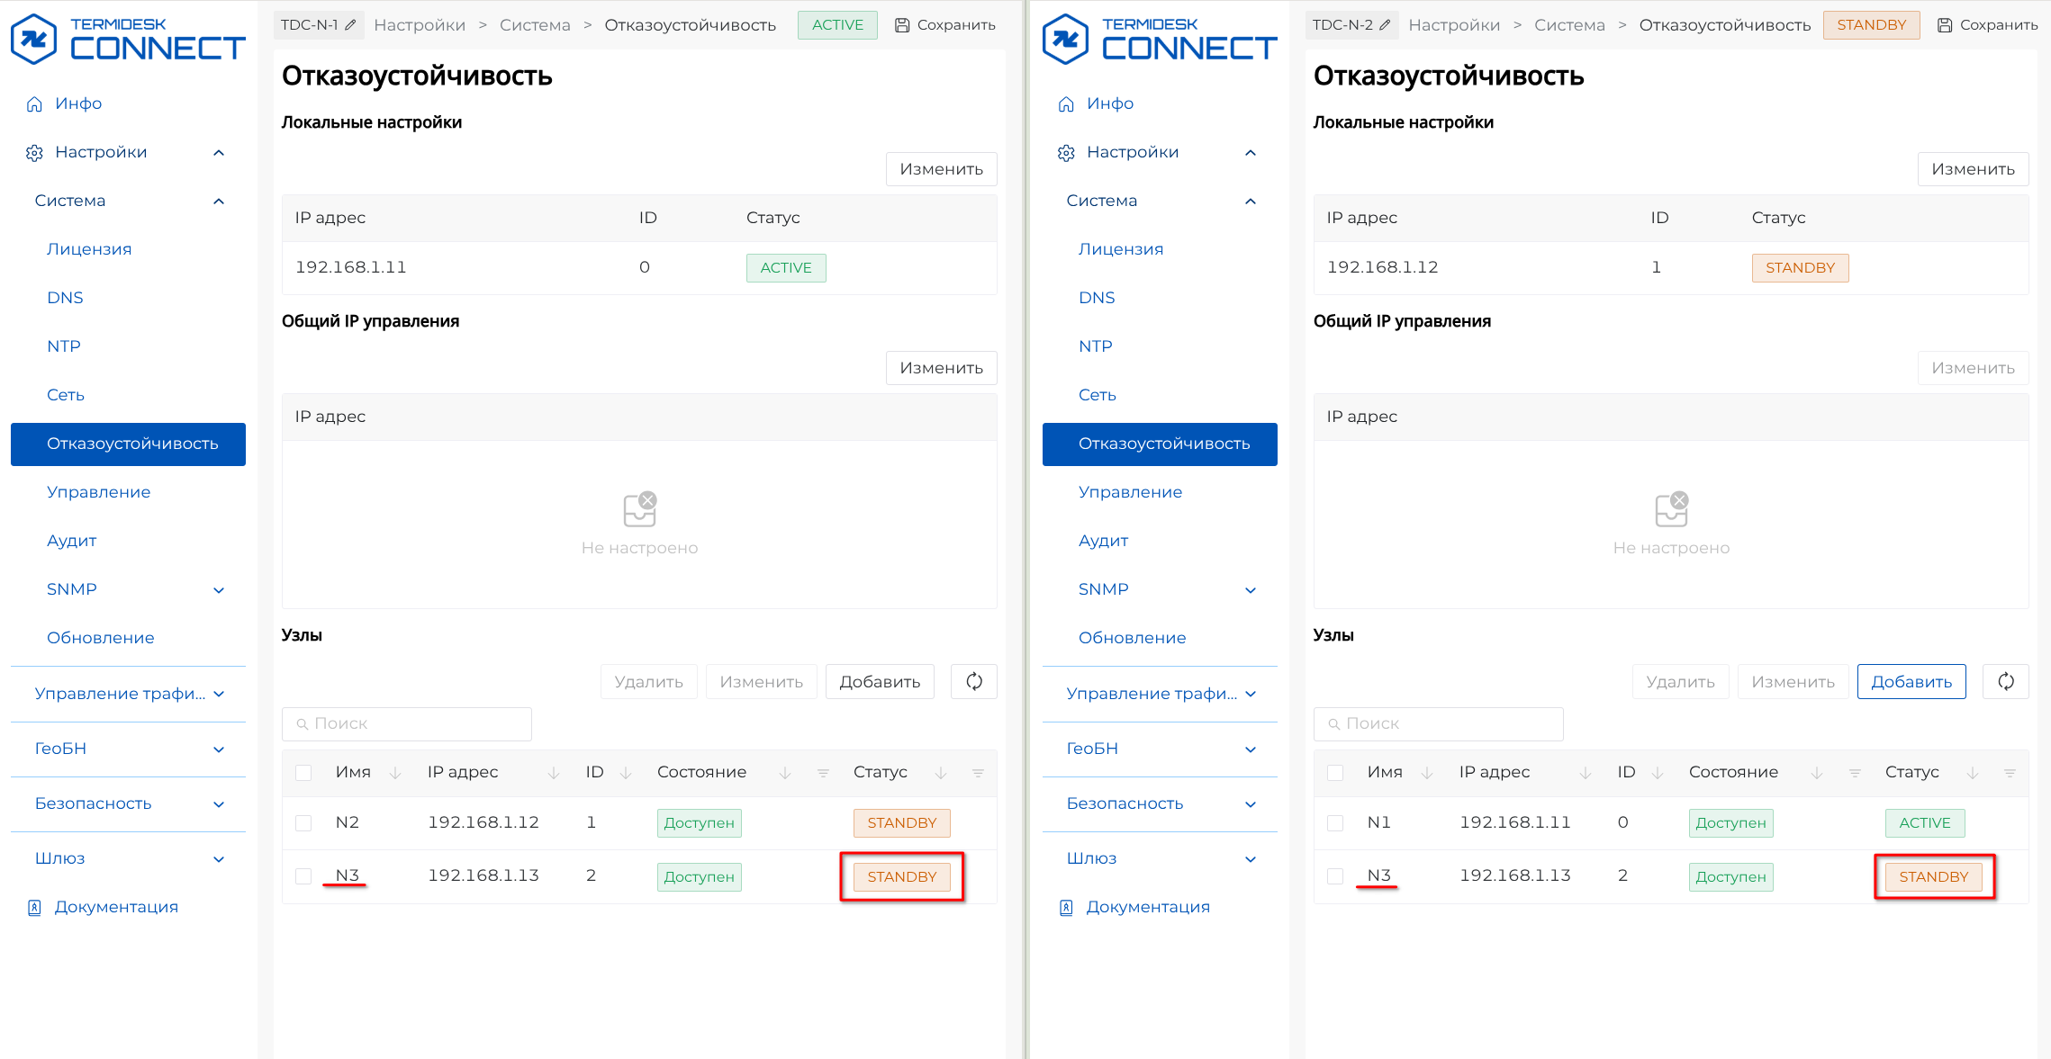Click pencil edit icon next to TDC-N-2
The image size is (2051, 1059).
[1385, 25]
